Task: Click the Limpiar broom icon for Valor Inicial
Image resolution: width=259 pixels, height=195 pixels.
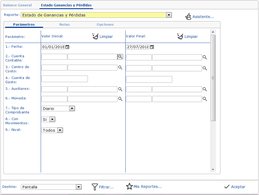Action: (x=95, y=36)
